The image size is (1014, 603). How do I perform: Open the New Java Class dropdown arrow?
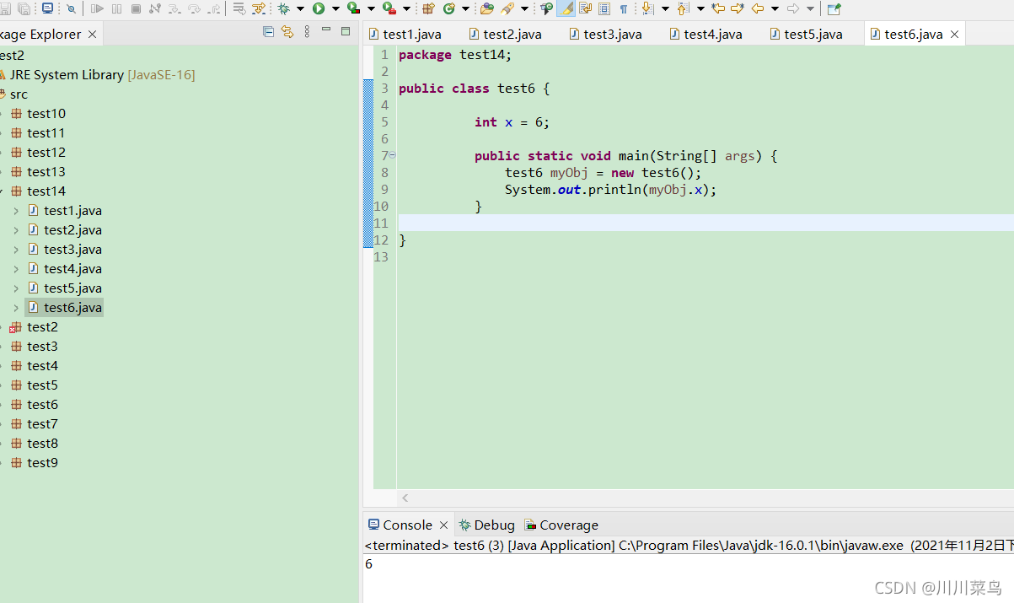click(465, 8)
